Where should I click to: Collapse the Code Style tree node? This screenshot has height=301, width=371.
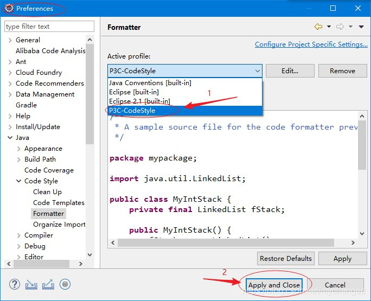click(x=19, y=181)
